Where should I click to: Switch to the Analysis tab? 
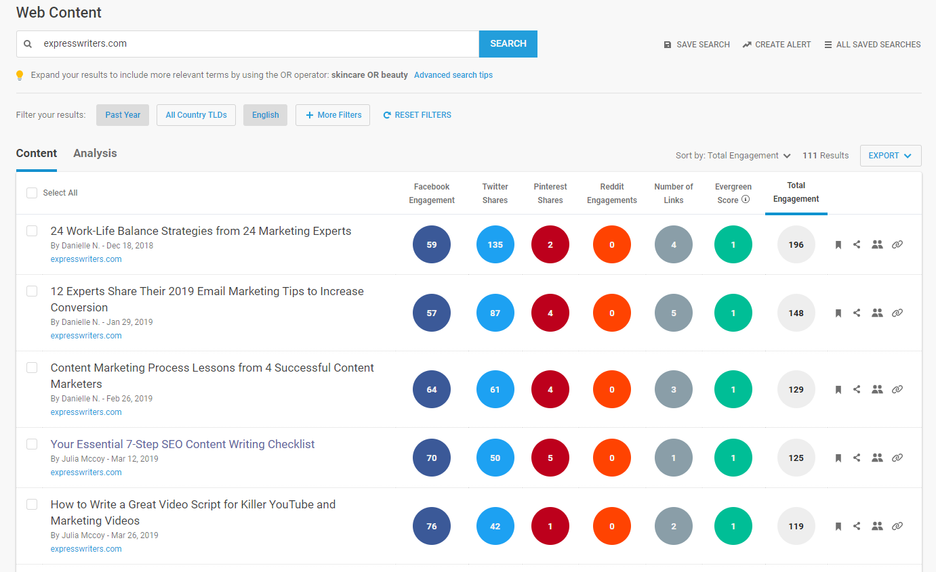tap(95, 154)
